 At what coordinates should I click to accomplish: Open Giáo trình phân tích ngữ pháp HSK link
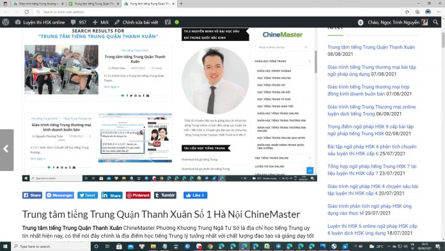point(369,209)
